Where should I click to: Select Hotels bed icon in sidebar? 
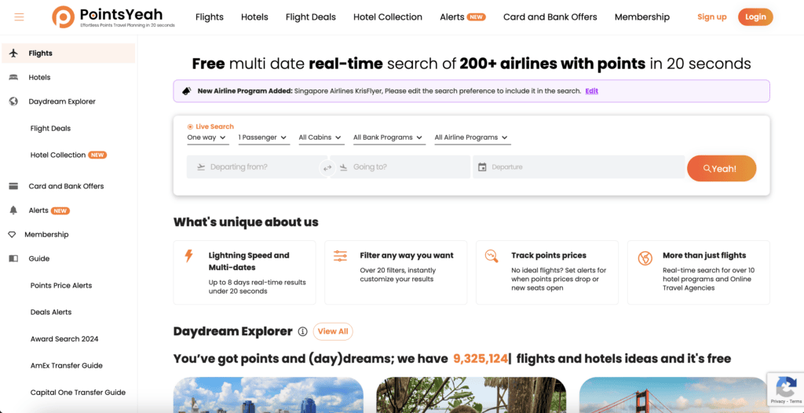click(x=13, y=78)
